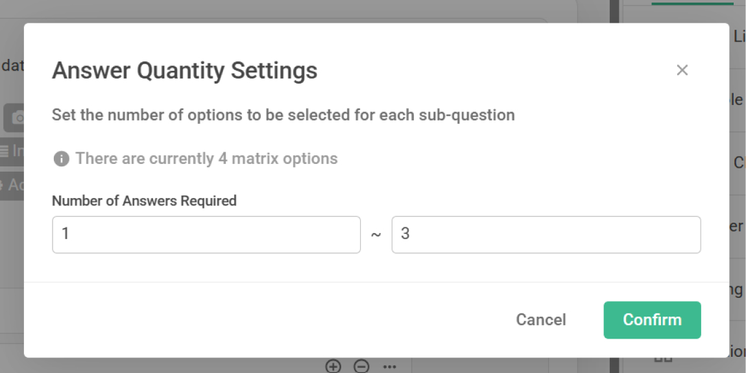746x373 pixels.
Task: Zoom out using the minus icon
Action: 361,366
